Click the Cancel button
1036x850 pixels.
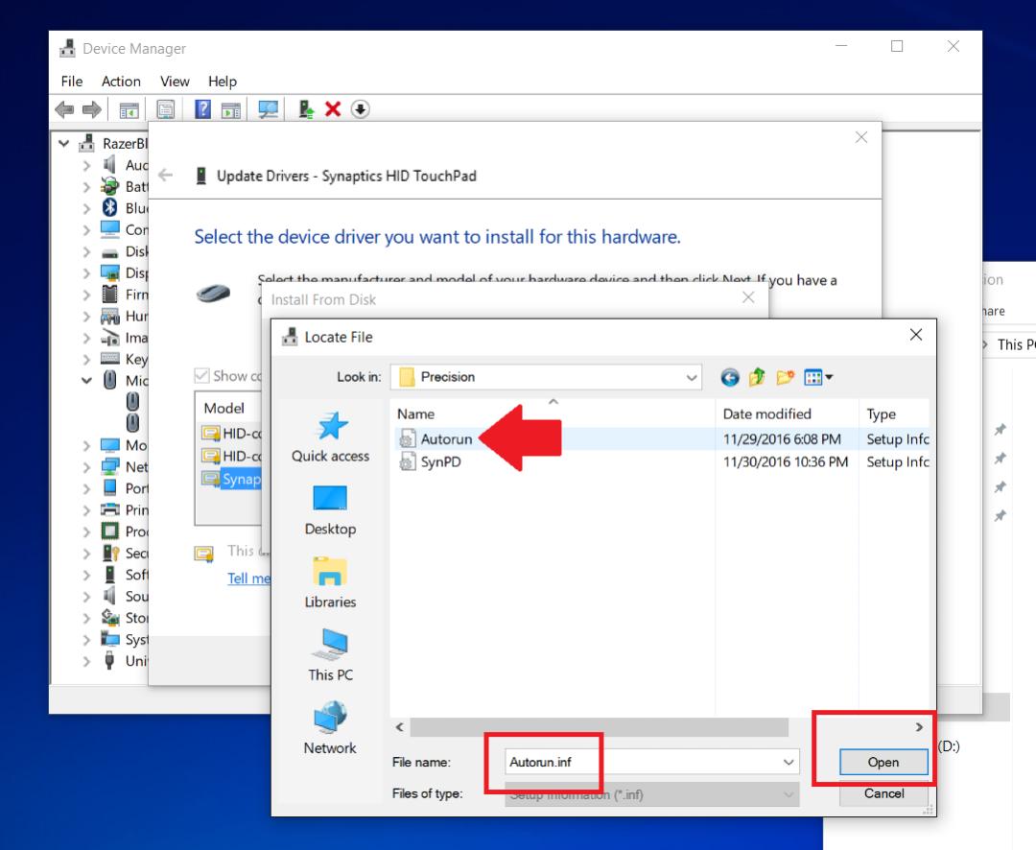point(883,793)
